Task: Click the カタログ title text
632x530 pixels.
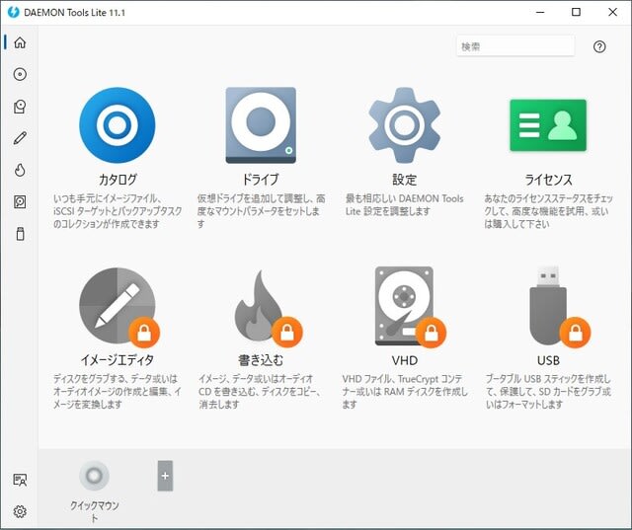Action: 118,180
